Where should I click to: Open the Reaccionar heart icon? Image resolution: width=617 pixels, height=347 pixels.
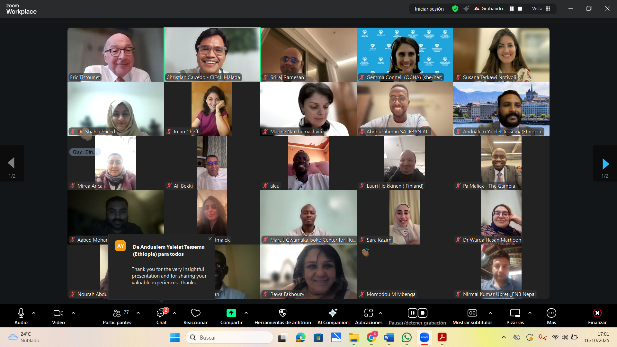tap(195, 313)
